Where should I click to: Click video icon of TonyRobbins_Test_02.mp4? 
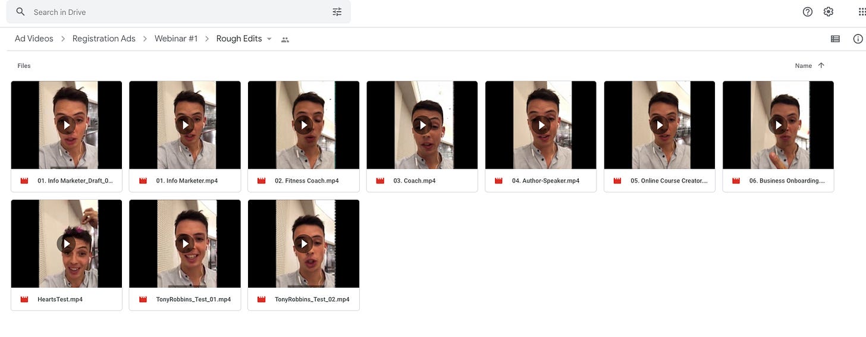click(262, 300)
